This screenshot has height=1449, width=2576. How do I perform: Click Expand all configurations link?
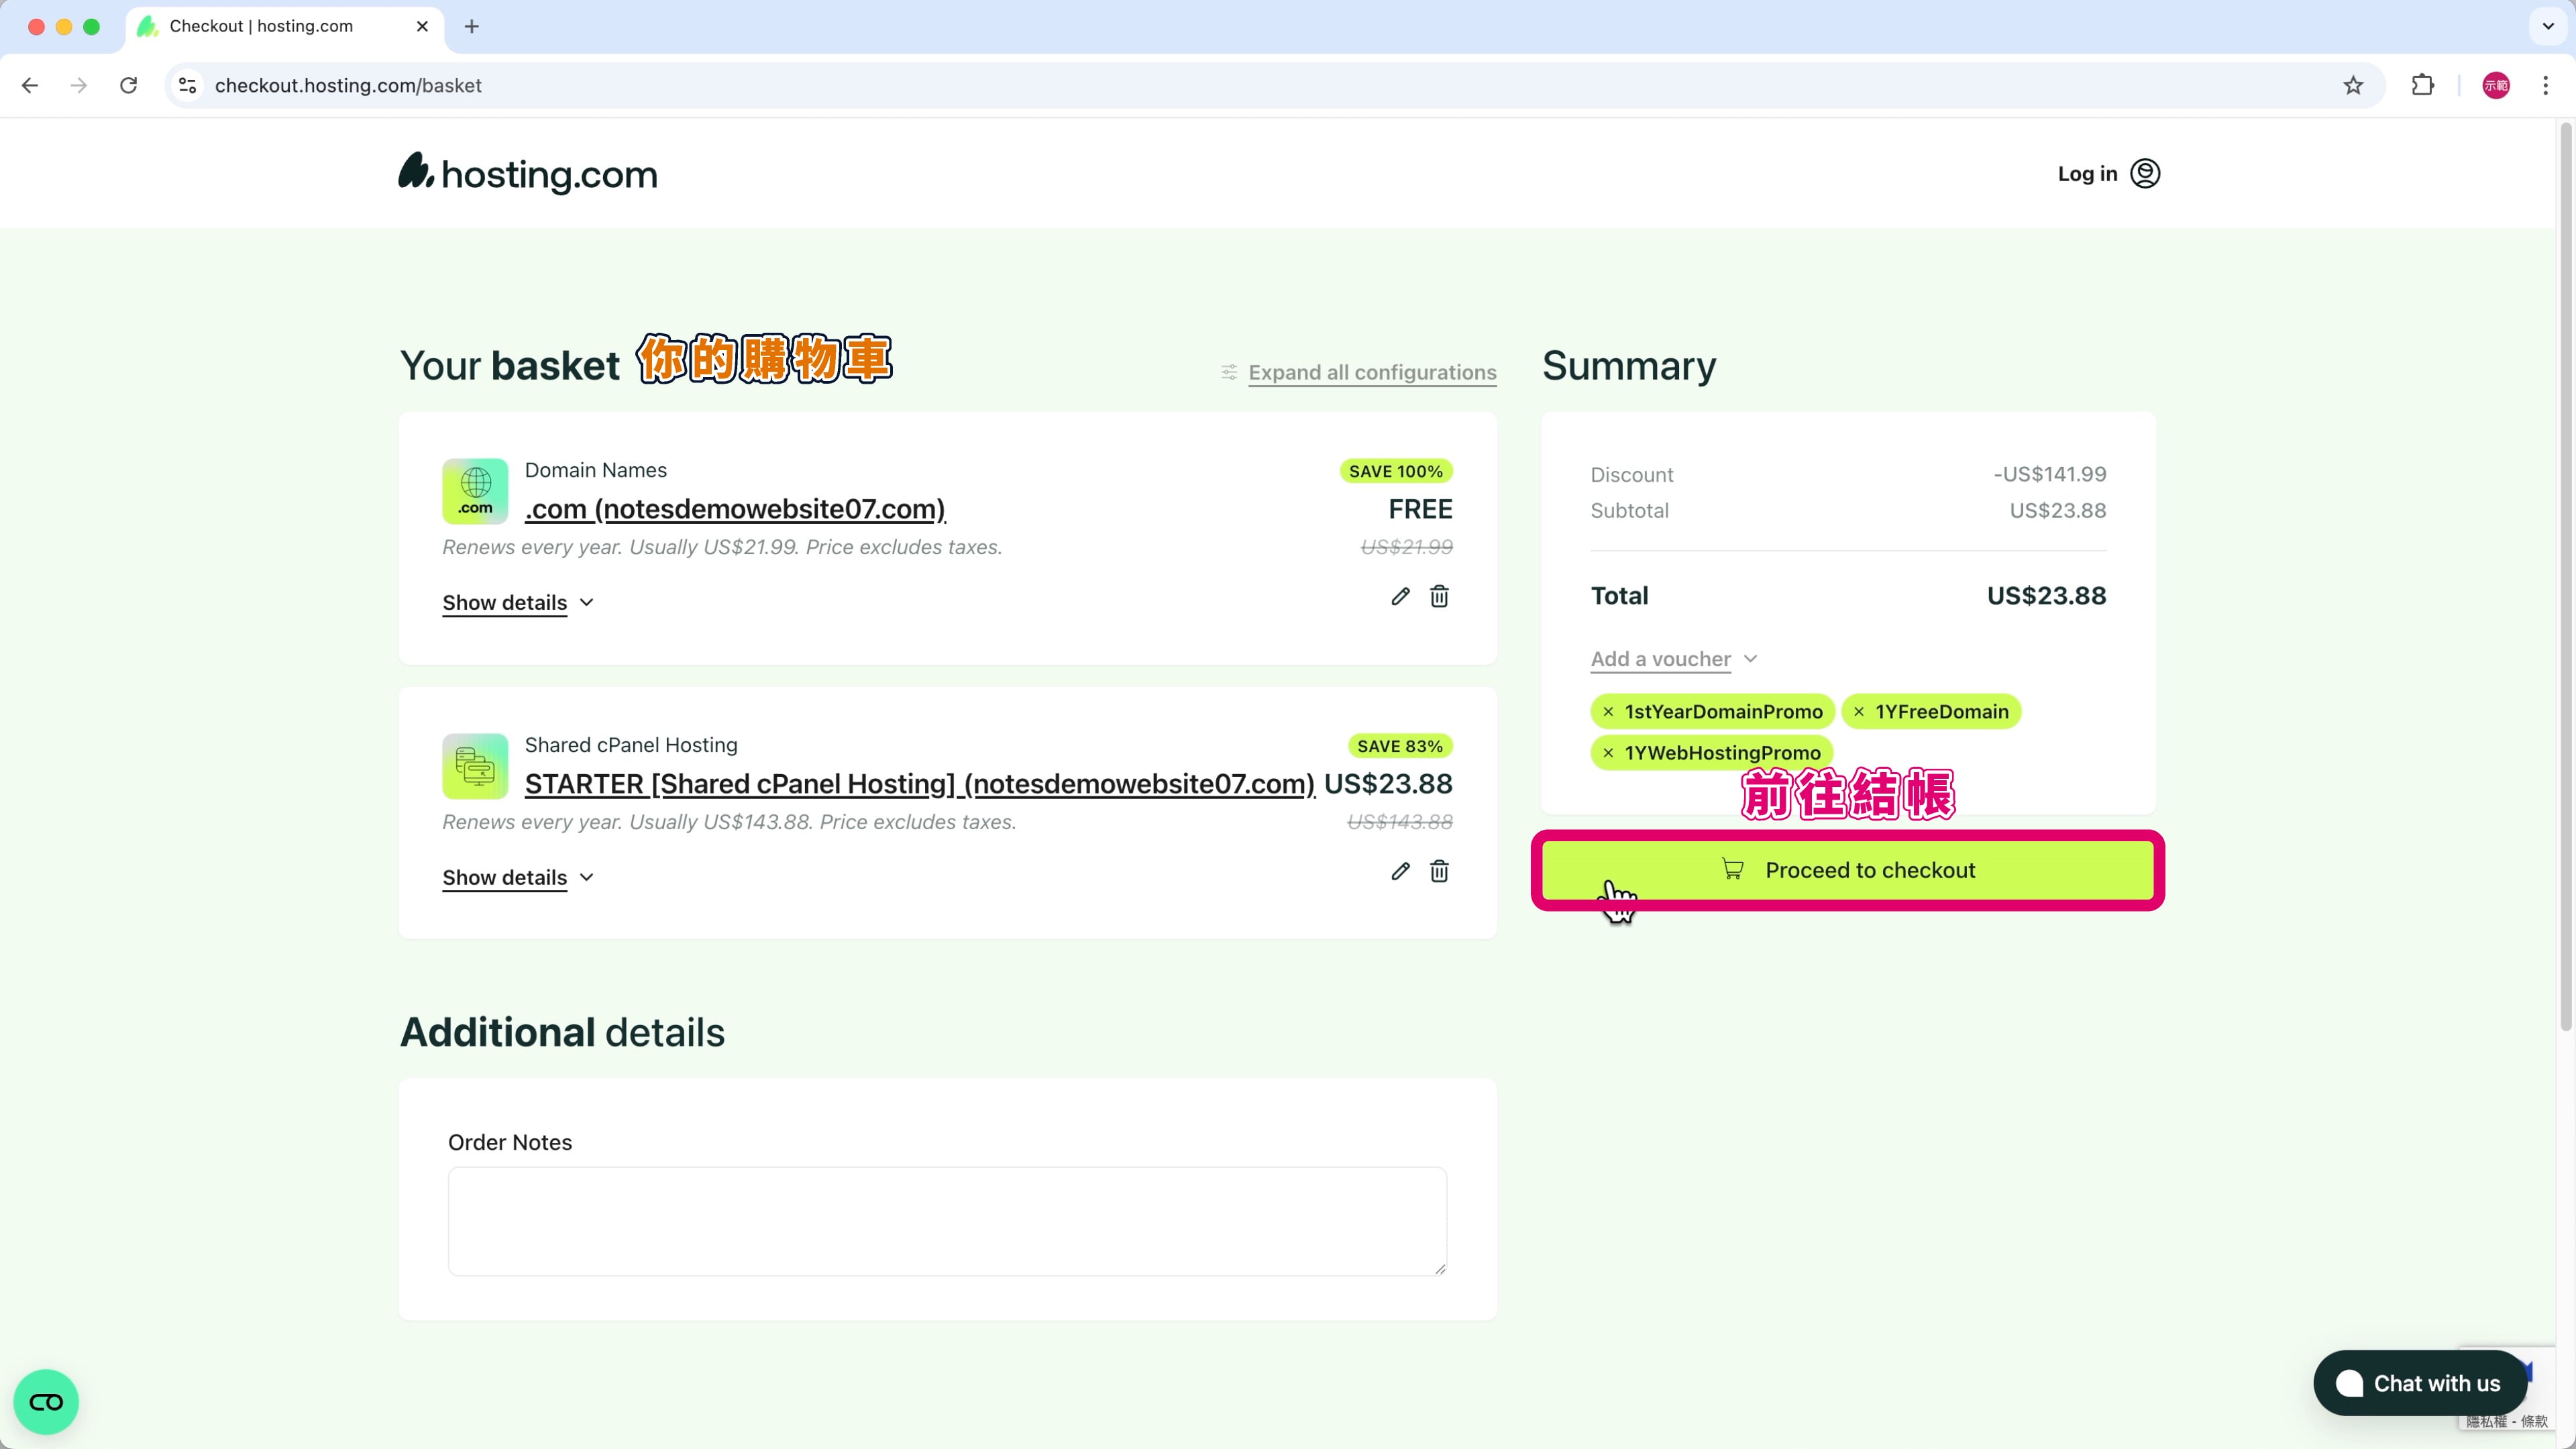point(1372,373)
